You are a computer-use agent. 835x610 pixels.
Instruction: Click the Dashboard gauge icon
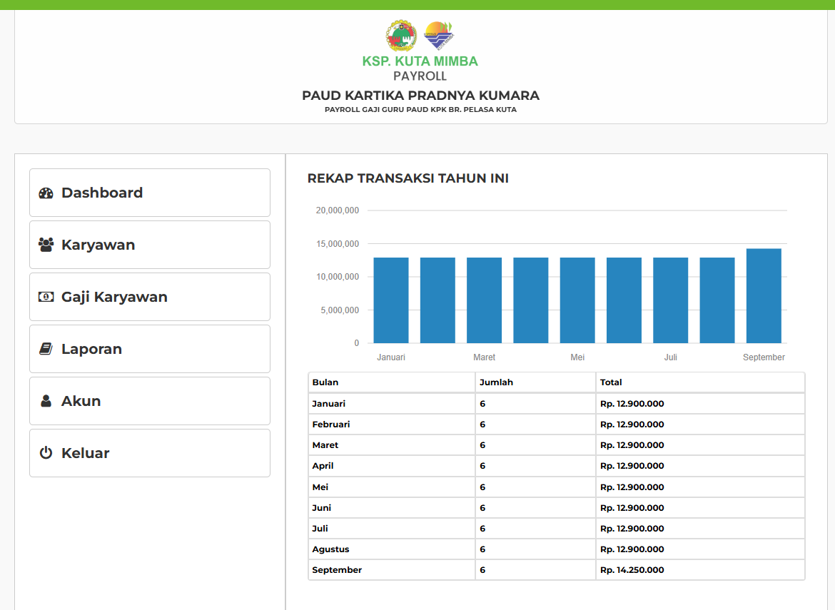click(46, 193)
